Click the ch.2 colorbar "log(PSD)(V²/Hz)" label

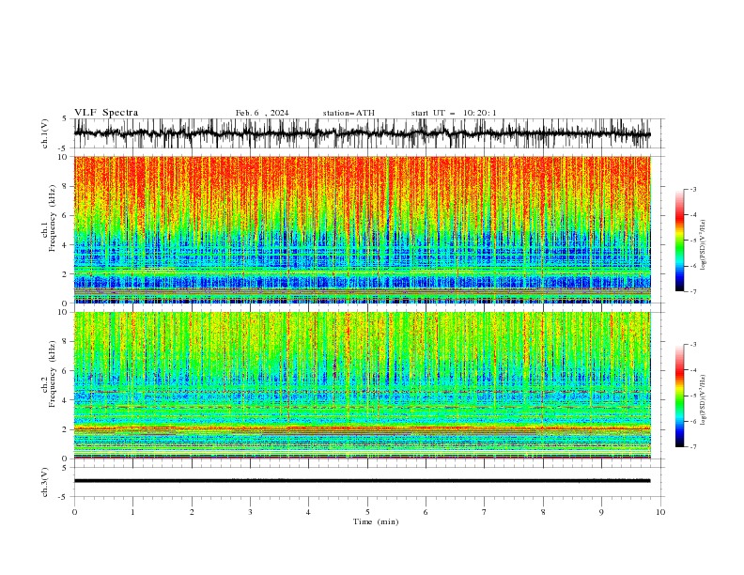click(703, 399)
